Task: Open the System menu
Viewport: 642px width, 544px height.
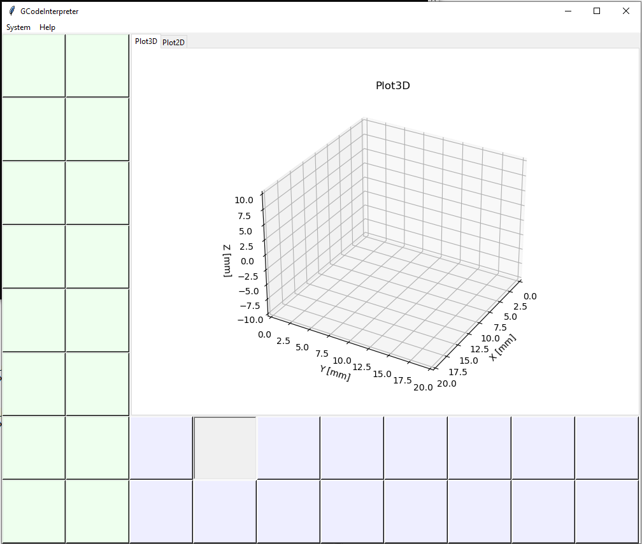Action: coord(18,27)
